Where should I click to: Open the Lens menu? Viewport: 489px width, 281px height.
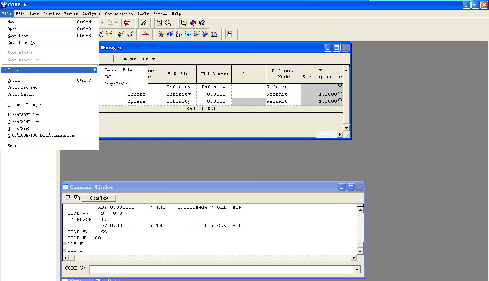click(x=34, y=14)
